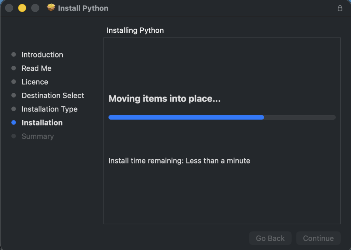351x250 pixels.
Task: Minimize window with the yellow button
Action: click(x=22, y=8)
